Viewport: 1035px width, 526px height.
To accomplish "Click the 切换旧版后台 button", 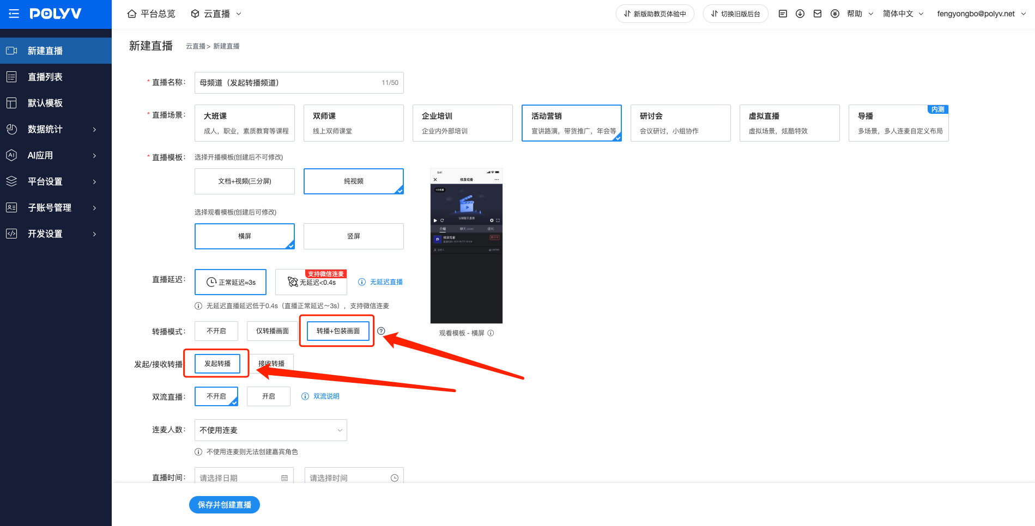I will [x=736, y=14].
